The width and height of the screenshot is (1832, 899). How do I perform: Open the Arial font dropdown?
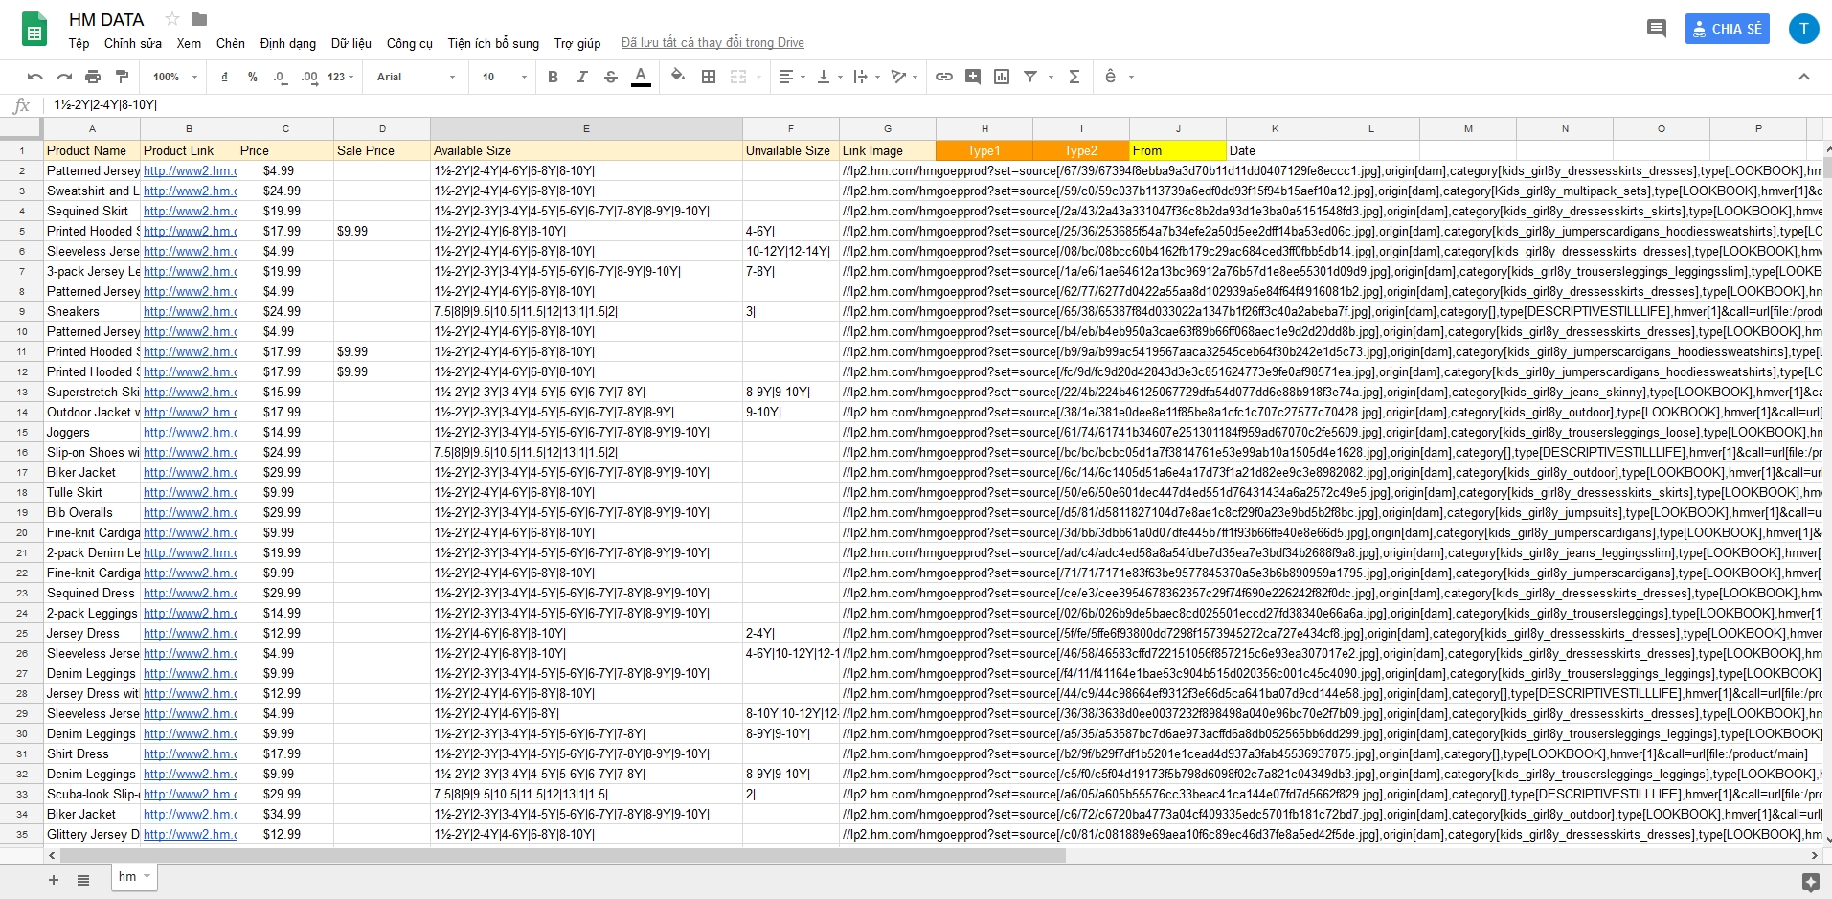[416, 77]
